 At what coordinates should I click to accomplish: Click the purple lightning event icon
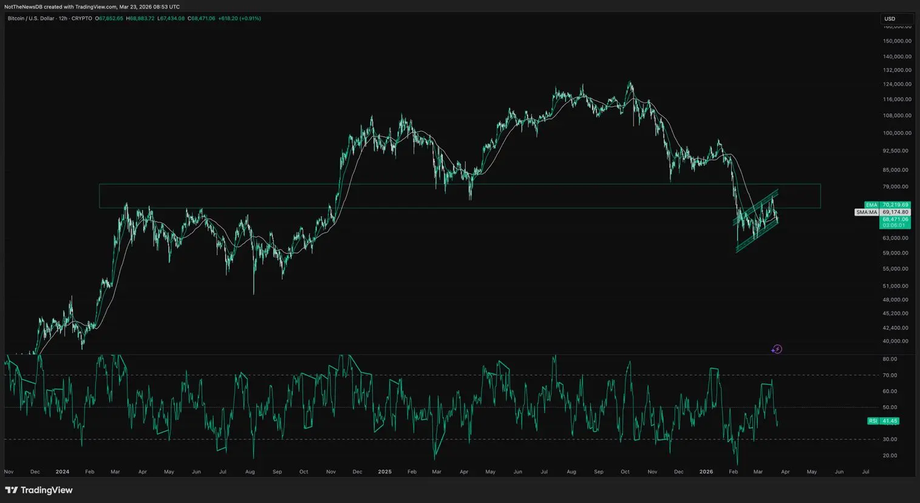[x=777, y=349]
